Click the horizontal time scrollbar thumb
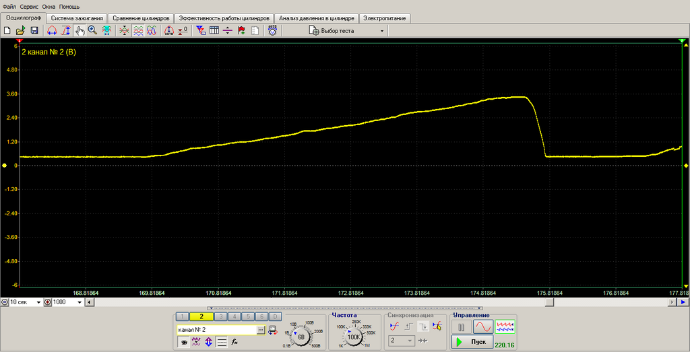The image size is (690, 352). [x=550, y=302]
